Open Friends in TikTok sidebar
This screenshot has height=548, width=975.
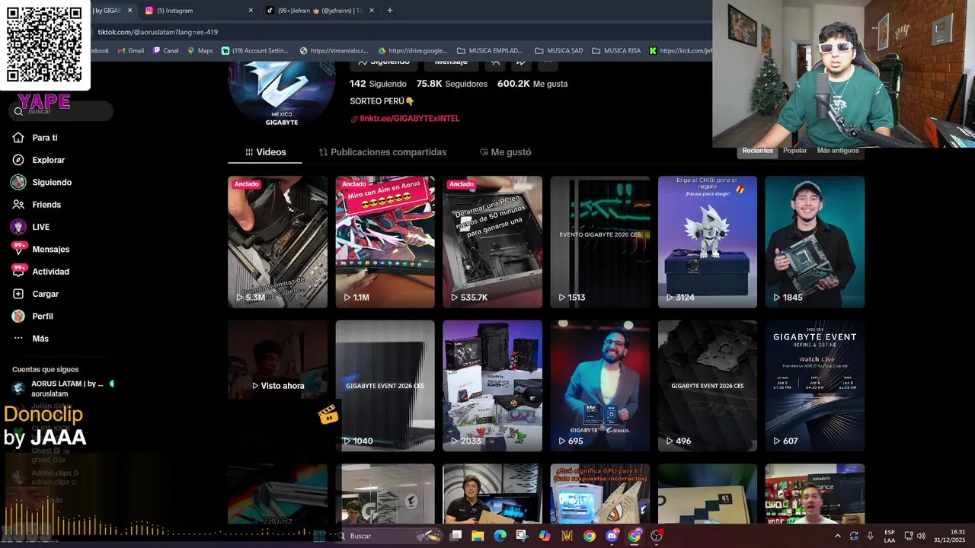[46, 205]
